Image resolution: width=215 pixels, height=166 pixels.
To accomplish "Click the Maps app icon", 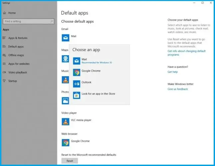I will [x=66, y=59].
